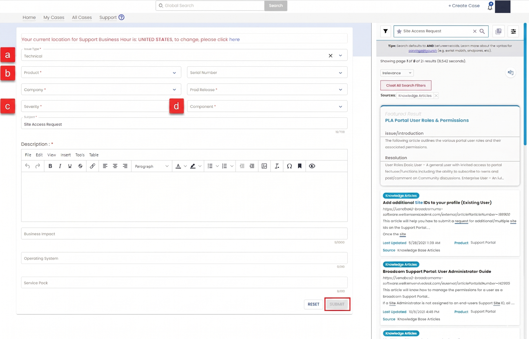Click the filter funnel icon
Viewport: 529px width, 339px height.
click(x=386, y=31)
